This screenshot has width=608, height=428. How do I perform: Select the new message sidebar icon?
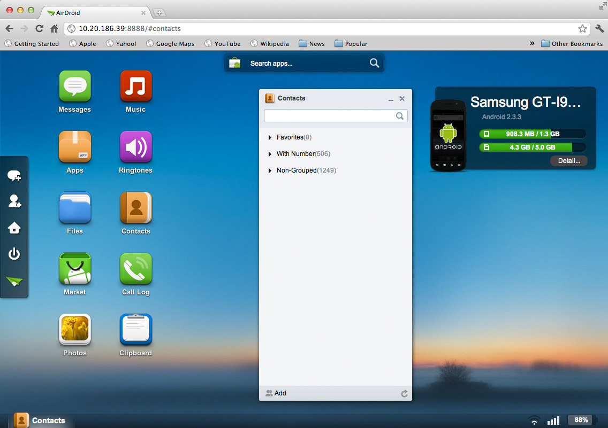click(14, 175)
